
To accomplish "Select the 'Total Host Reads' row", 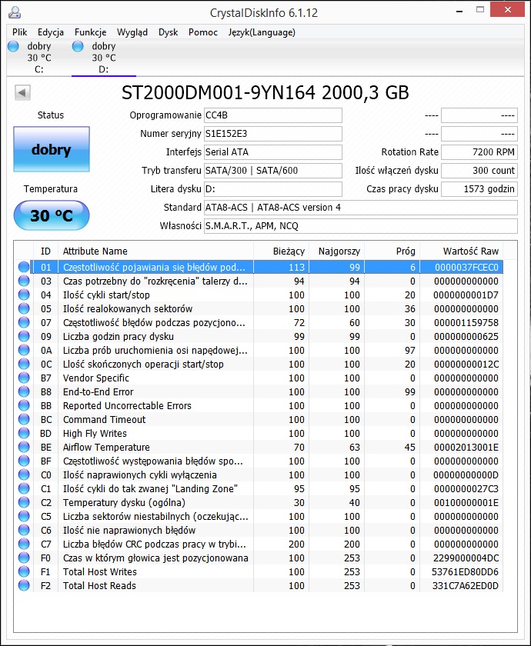I will tap(259, 585).
